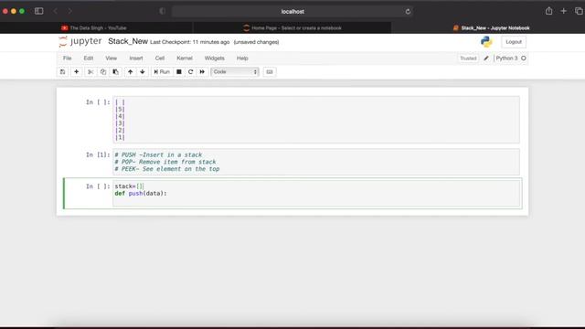Open the Help menu
This screenshot has height=329, width=585.
pyautogui.click(x=242, y=58)
